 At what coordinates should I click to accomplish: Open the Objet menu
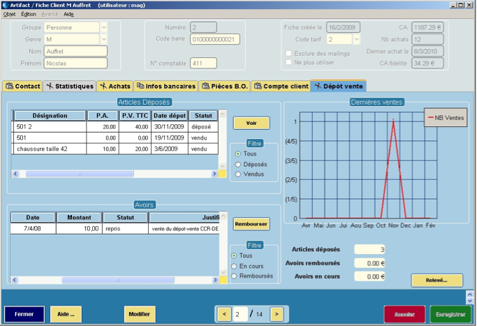point(10,14)
